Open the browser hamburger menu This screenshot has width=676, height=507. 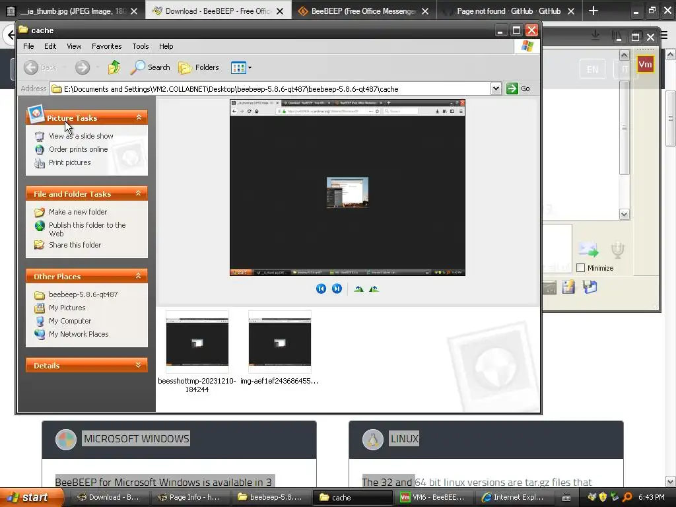coord(664,36)
